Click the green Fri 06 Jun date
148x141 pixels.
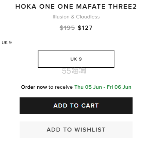[x=119, y=87]
